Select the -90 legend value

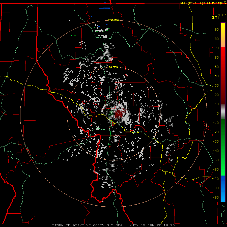point(216,197)
